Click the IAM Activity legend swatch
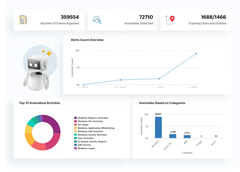Image resolution: width=240 pixels, height=172 pixels. [x=75, y=145]
